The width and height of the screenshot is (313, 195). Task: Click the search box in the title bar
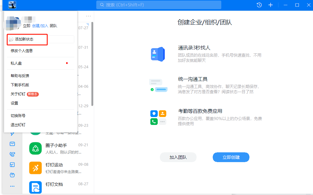(x=159, y=5)
